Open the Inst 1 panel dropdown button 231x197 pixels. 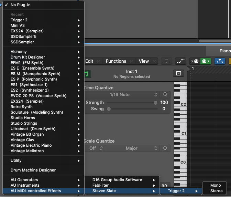coord(178,73)
